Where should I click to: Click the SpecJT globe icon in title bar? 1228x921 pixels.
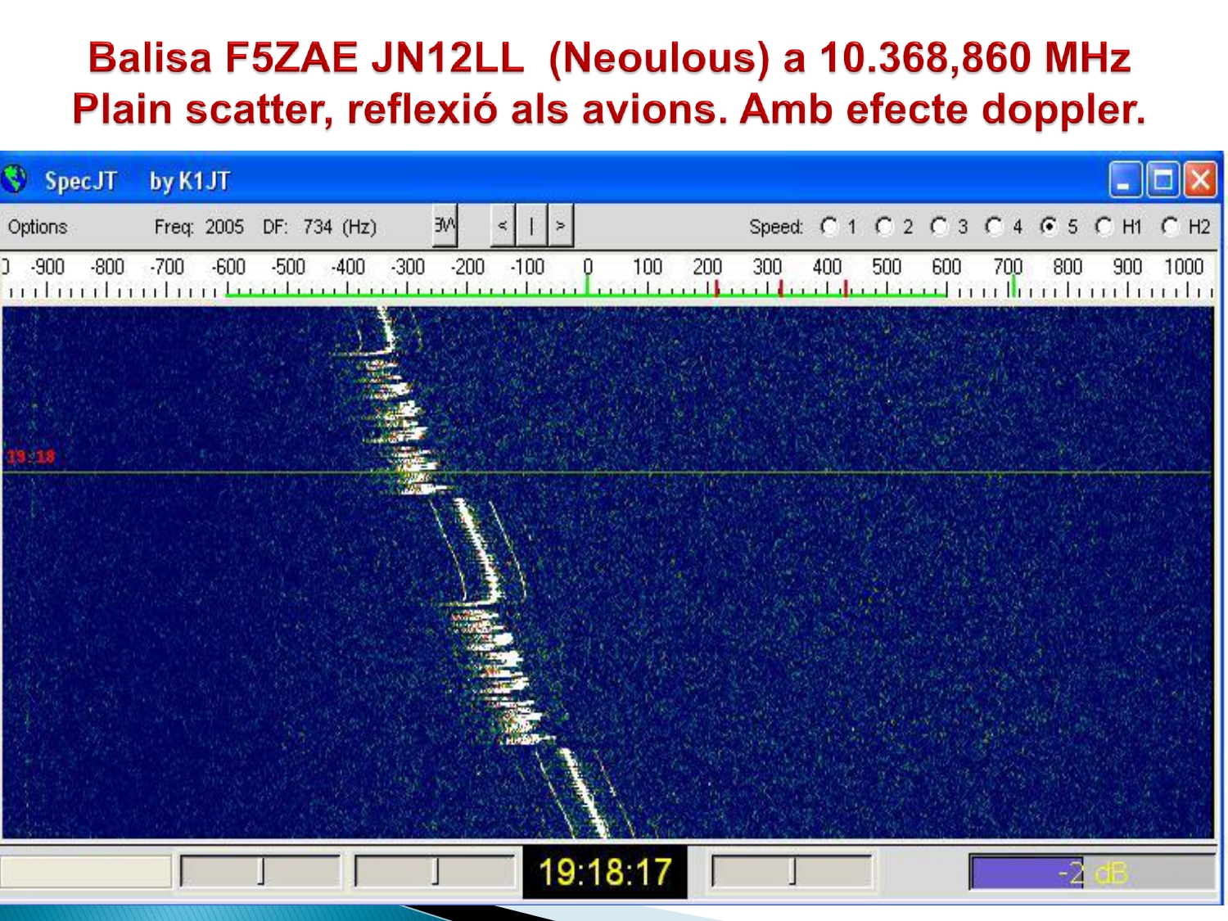point(14,179)
